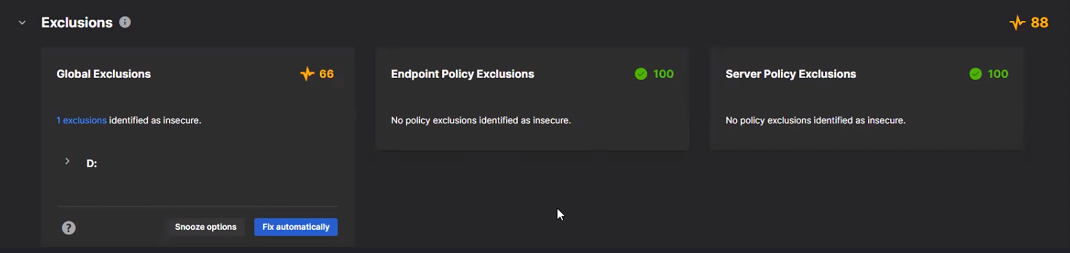Open the 1 exclusions insecure link
The image size is (1070, 253).
point(81,120)
